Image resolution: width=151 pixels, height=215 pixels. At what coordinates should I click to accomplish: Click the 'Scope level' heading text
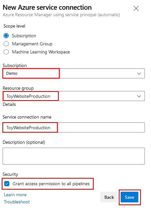(14, 26)
